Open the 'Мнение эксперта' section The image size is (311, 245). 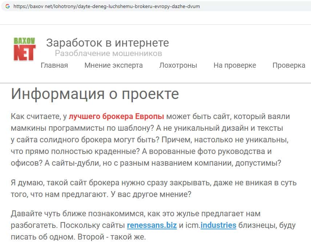pos(113,66)
